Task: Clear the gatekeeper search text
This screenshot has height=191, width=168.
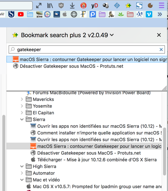Action: [x=161, y=50]
